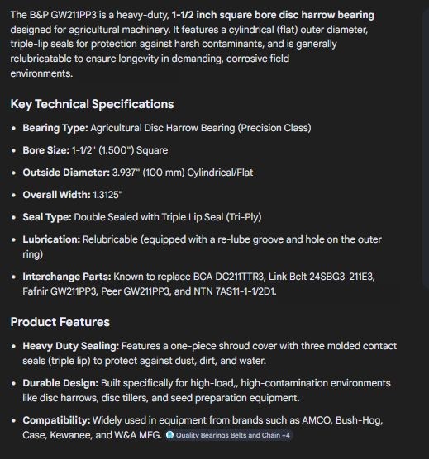Click the Seal Type label

(47, 217)
